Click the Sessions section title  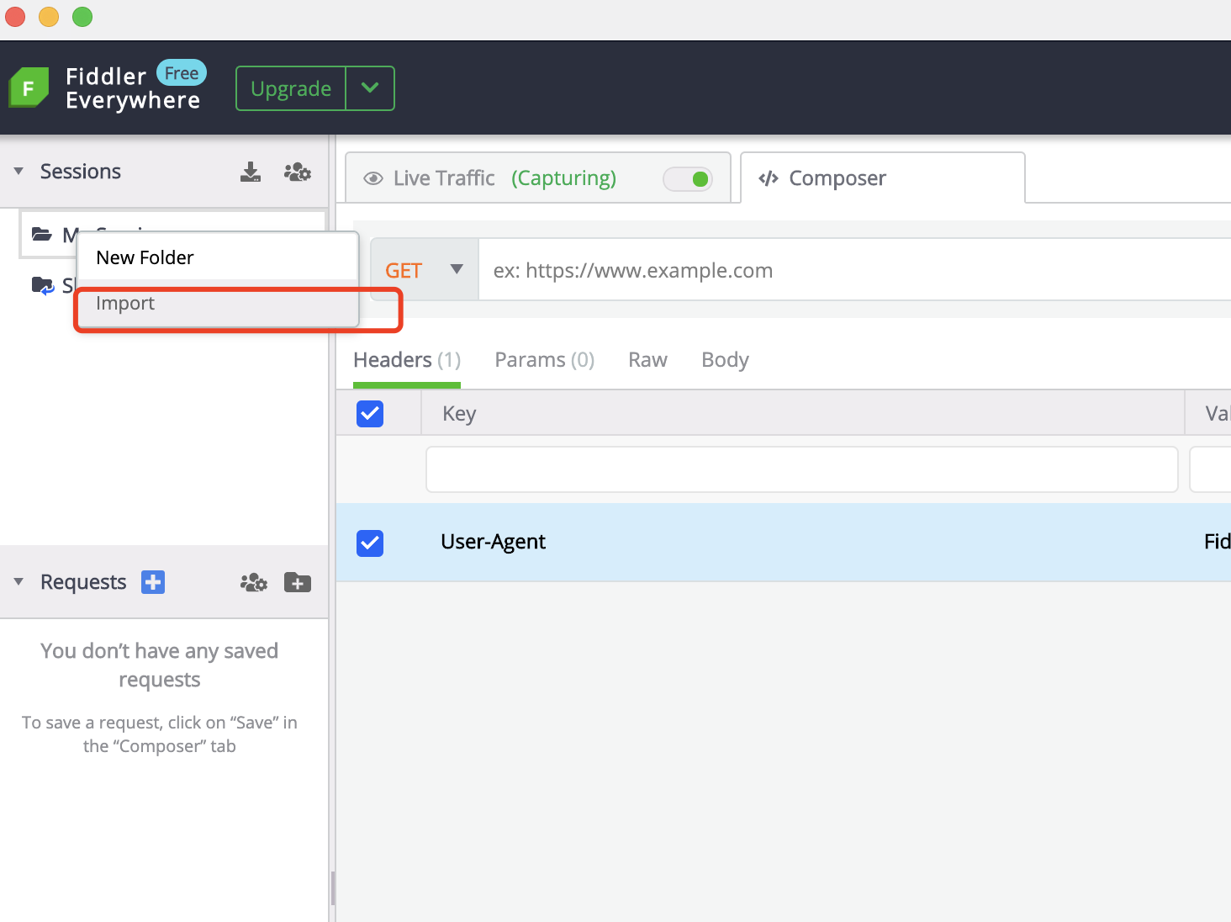tap(81, 172)
